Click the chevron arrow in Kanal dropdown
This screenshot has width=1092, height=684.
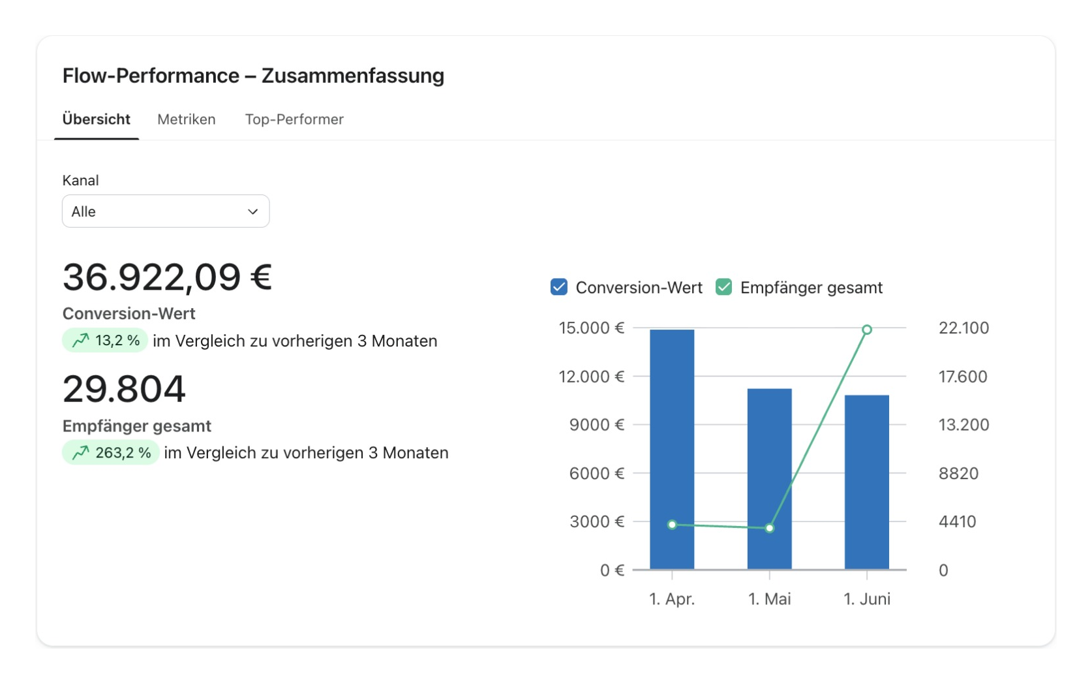[x=253, y=211]
